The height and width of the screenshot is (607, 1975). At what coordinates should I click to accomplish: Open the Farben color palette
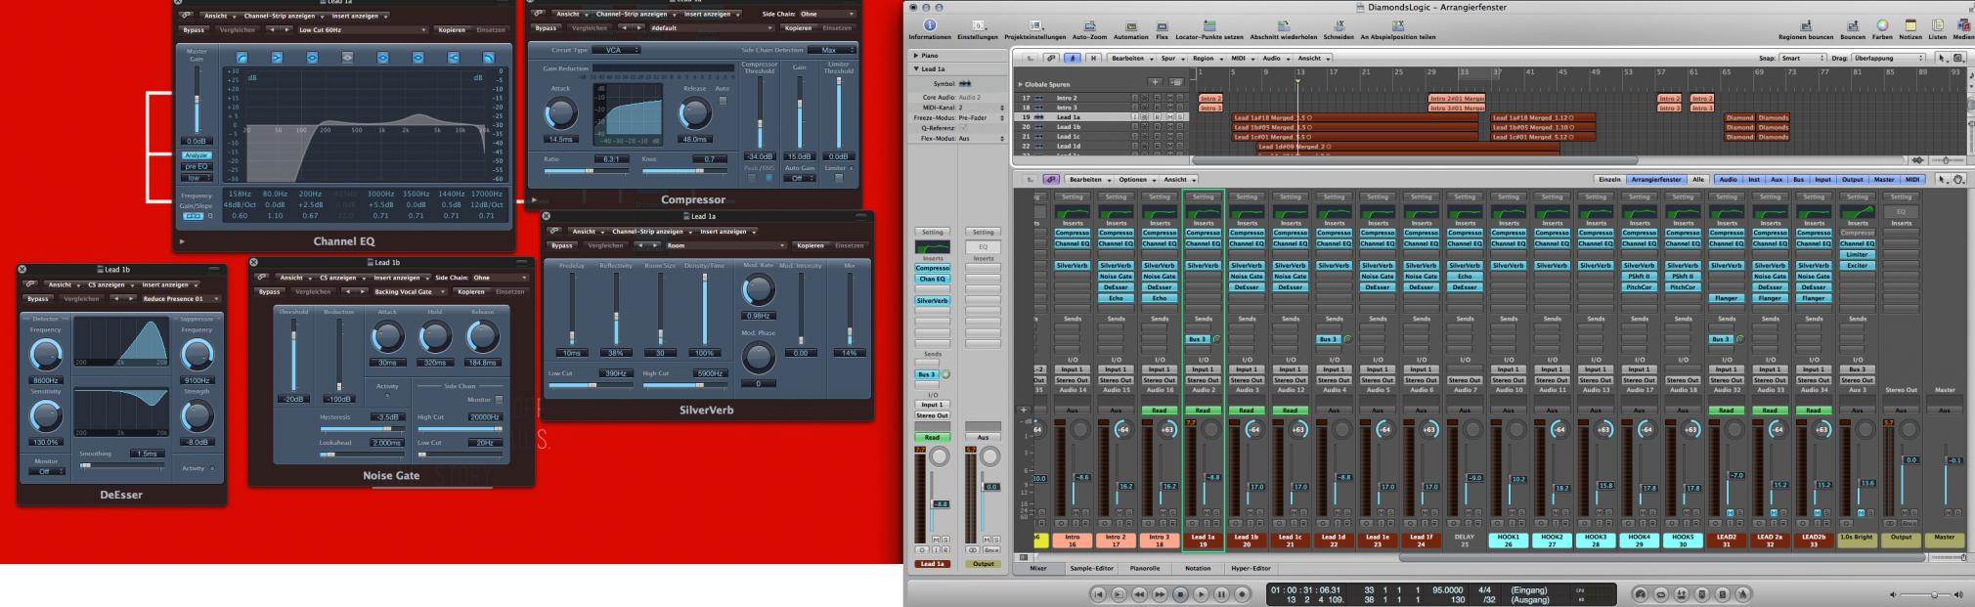point(1882,25)
